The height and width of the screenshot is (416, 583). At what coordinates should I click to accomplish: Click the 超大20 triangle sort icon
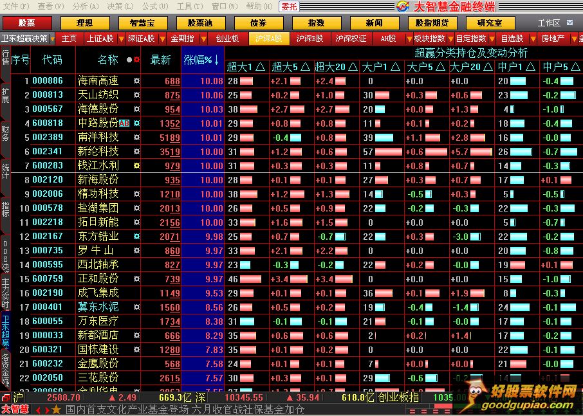pos(353,68)
